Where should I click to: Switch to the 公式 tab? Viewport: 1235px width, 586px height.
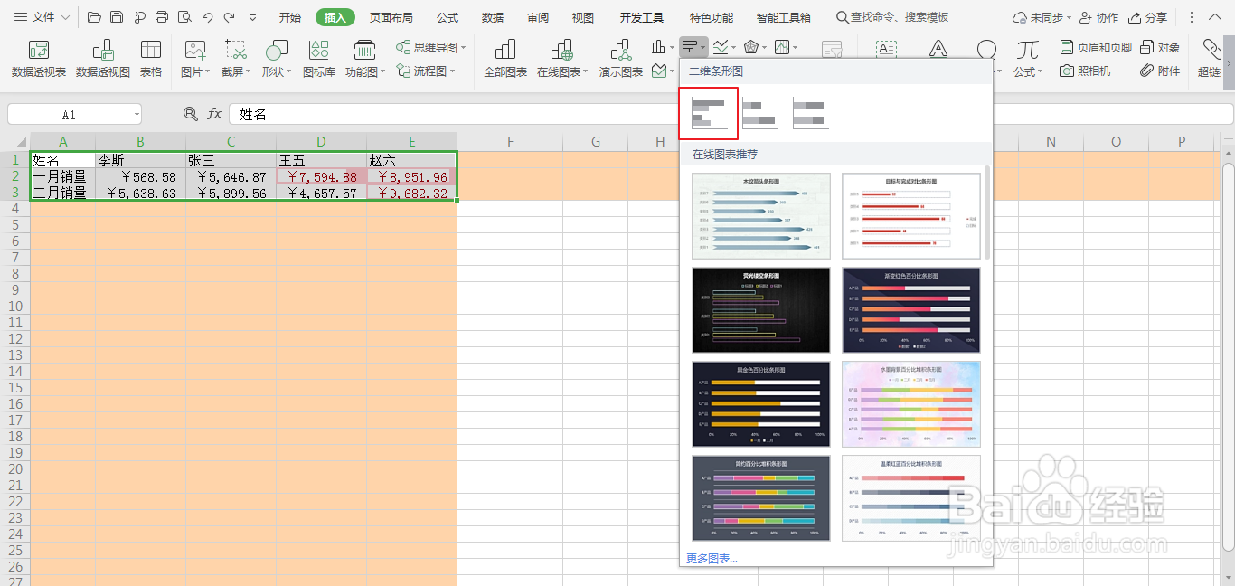[x=448, y=17]
